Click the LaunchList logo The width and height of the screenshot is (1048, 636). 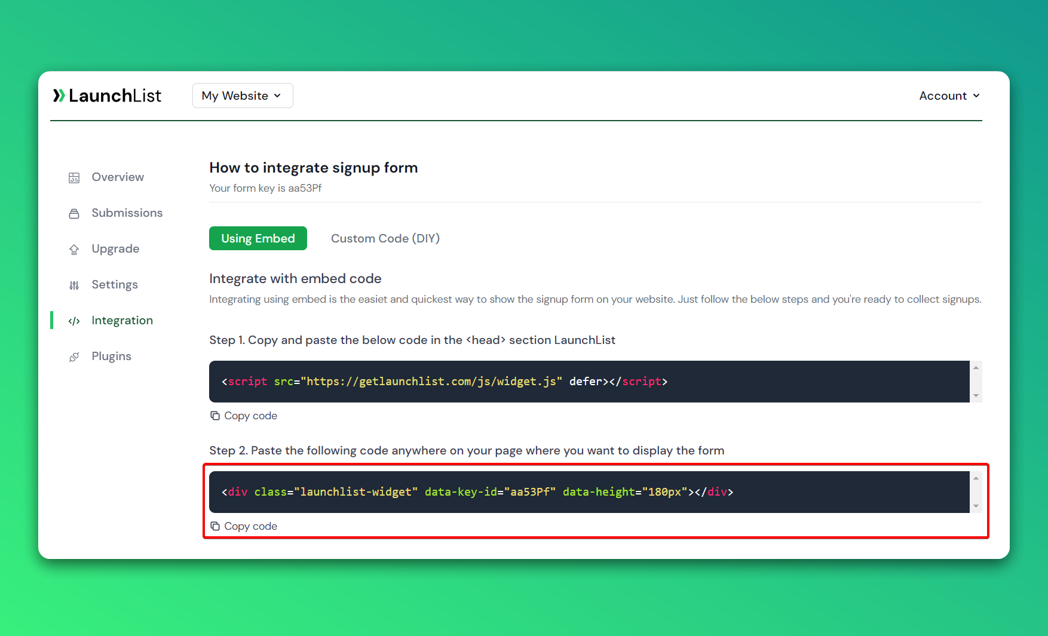pos(107,96)
